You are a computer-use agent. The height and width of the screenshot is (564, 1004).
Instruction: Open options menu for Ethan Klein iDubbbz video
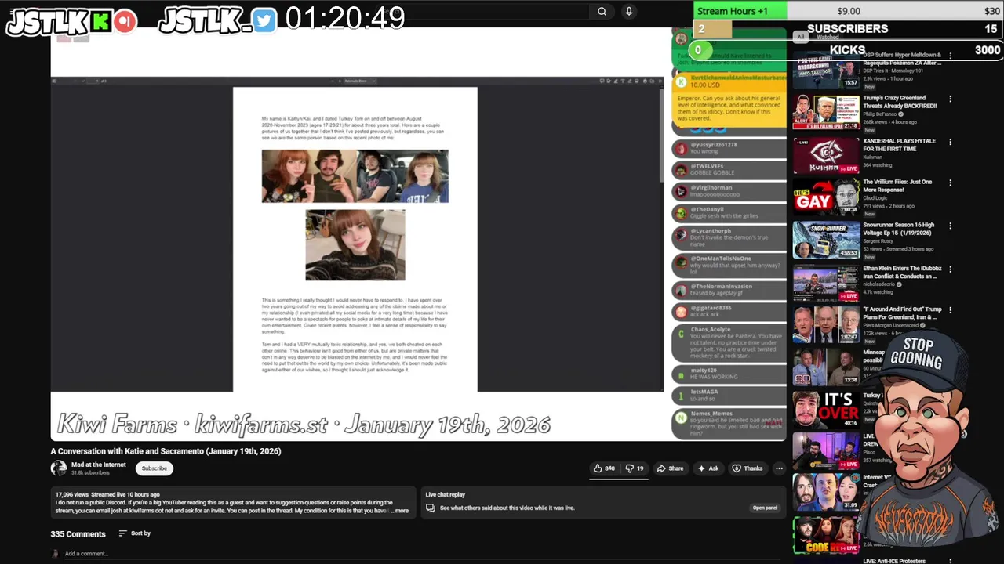(950, 269)
